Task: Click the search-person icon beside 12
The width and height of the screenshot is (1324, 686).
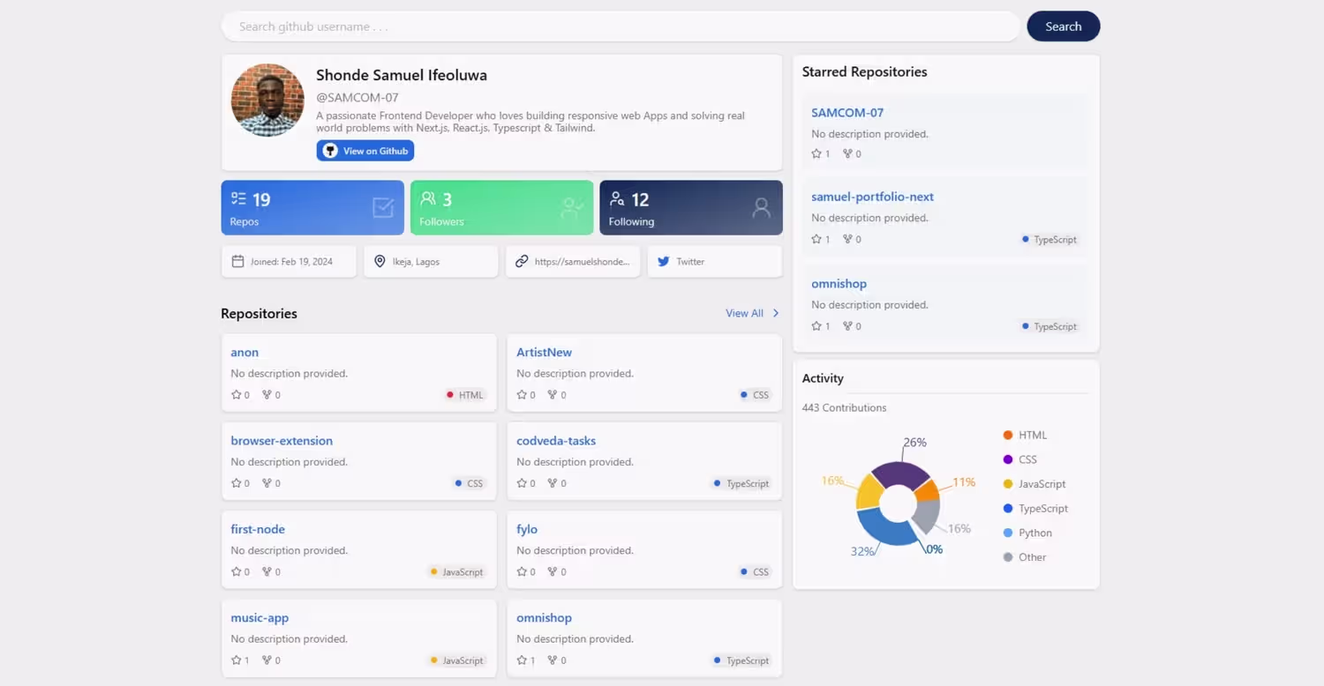Action: (x=617, y=199)
